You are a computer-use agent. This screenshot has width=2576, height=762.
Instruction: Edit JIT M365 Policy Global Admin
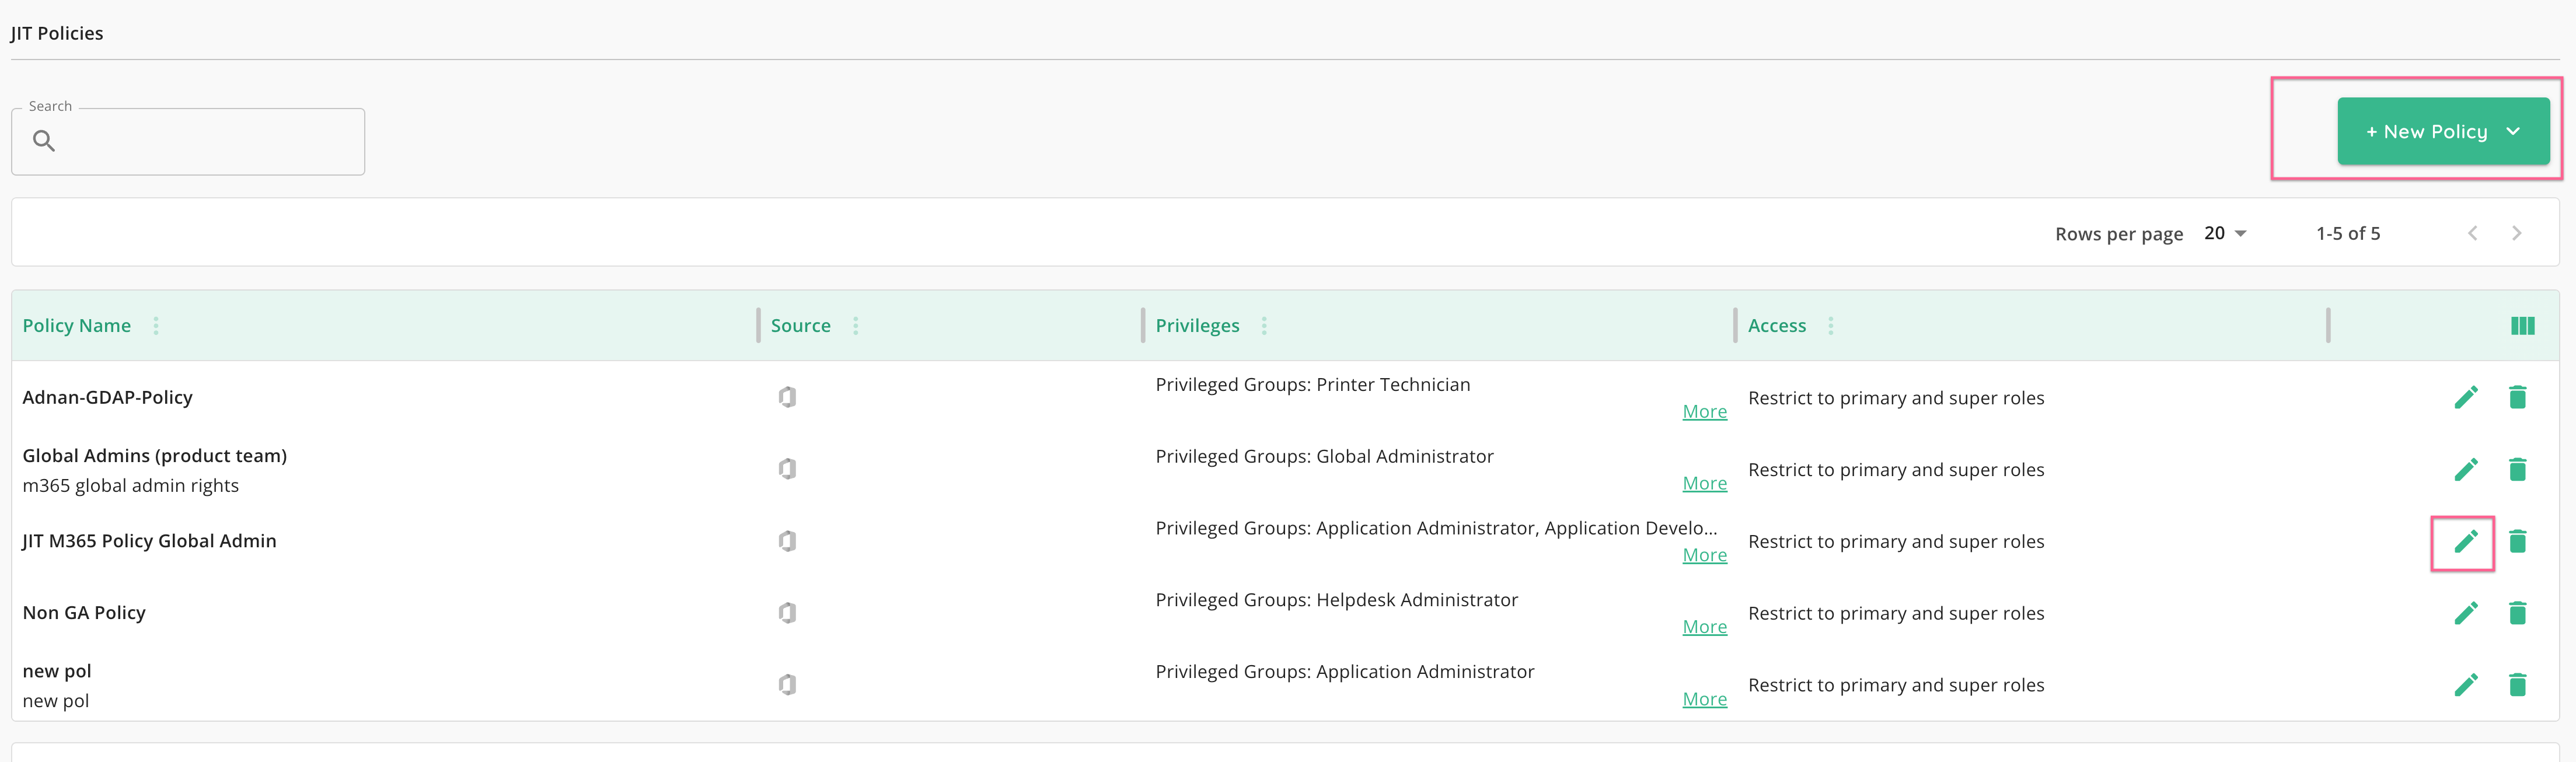click(x=2466, y=542)
